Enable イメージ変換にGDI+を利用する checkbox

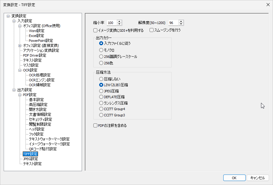pyautogui.click(x=95, y=30)
